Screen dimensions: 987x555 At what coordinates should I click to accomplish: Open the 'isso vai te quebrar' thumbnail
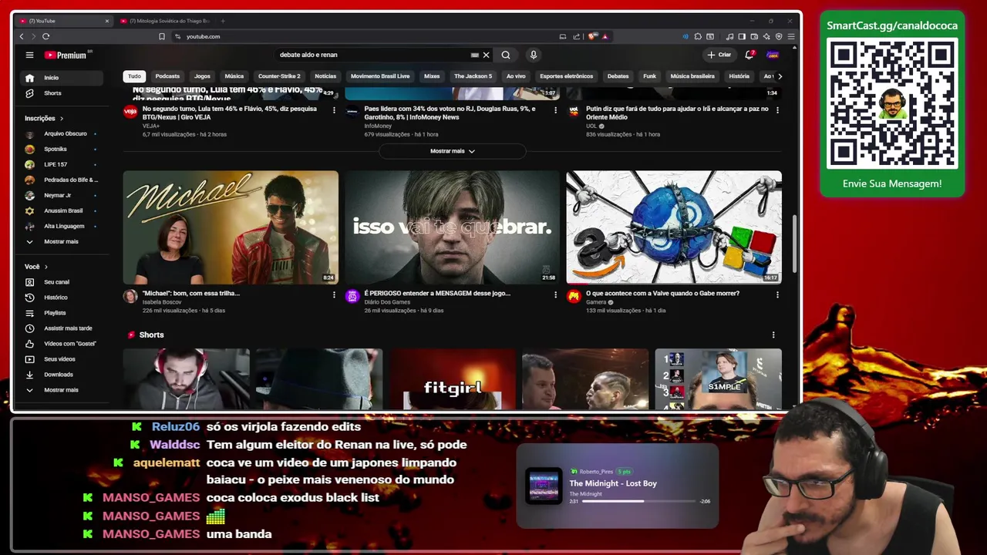pos(452,227)
